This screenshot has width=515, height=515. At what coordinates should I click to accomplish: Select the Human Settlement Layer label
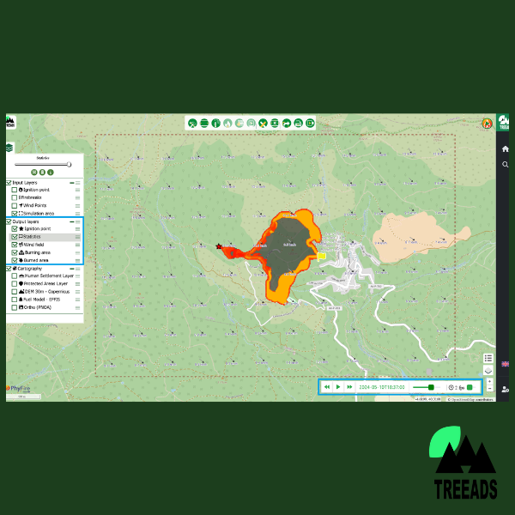point(48,276)
